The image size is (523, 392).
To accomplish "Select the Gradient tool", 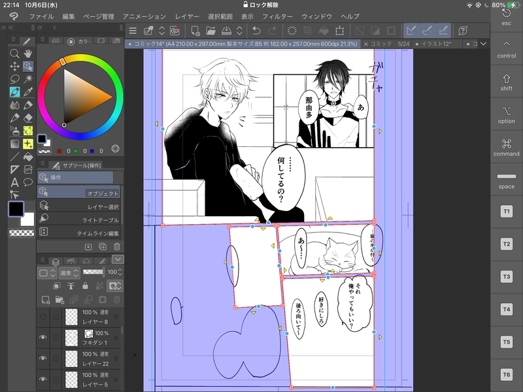I will click(x=14, y=144).
